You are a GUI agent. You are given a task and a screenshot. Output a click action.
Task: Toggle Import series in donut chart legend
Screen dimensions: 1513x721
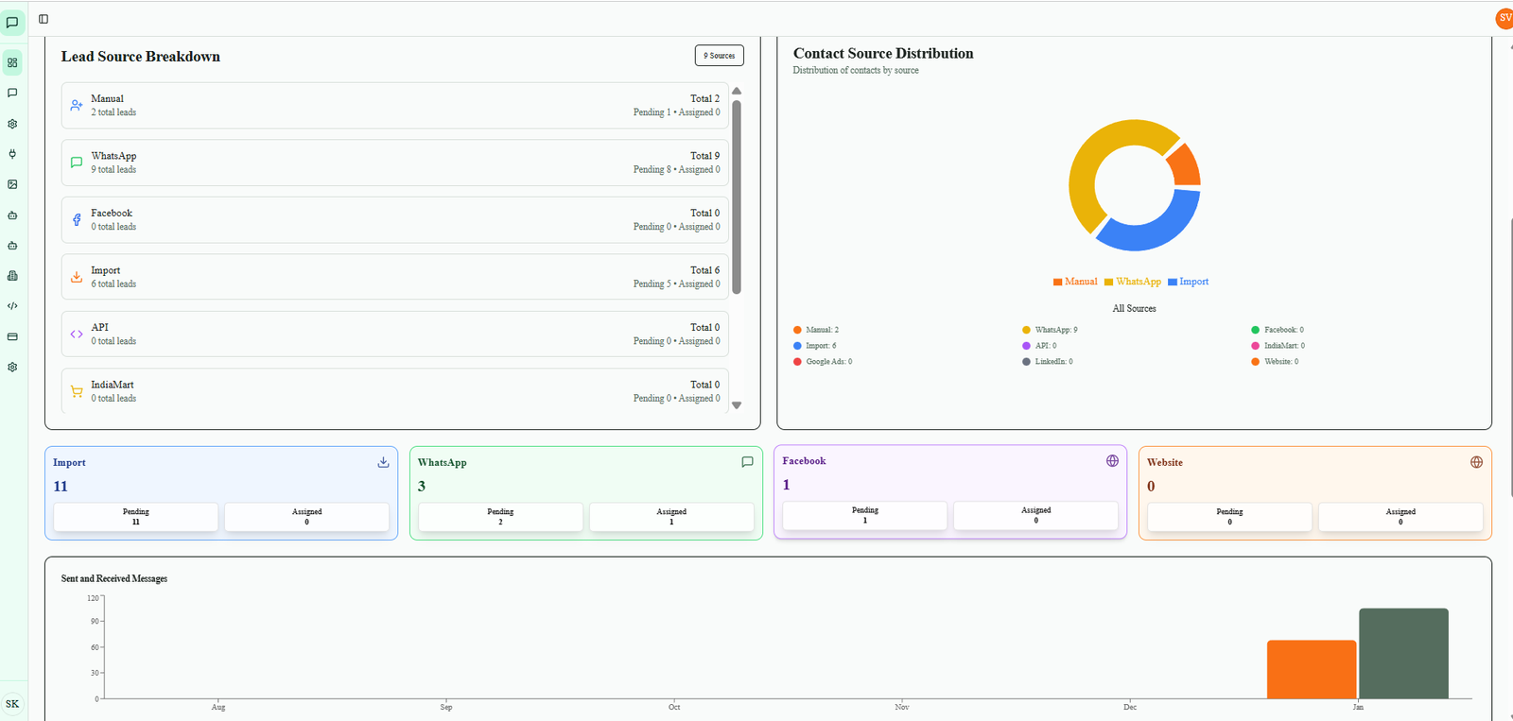(x=1188, y=282)
